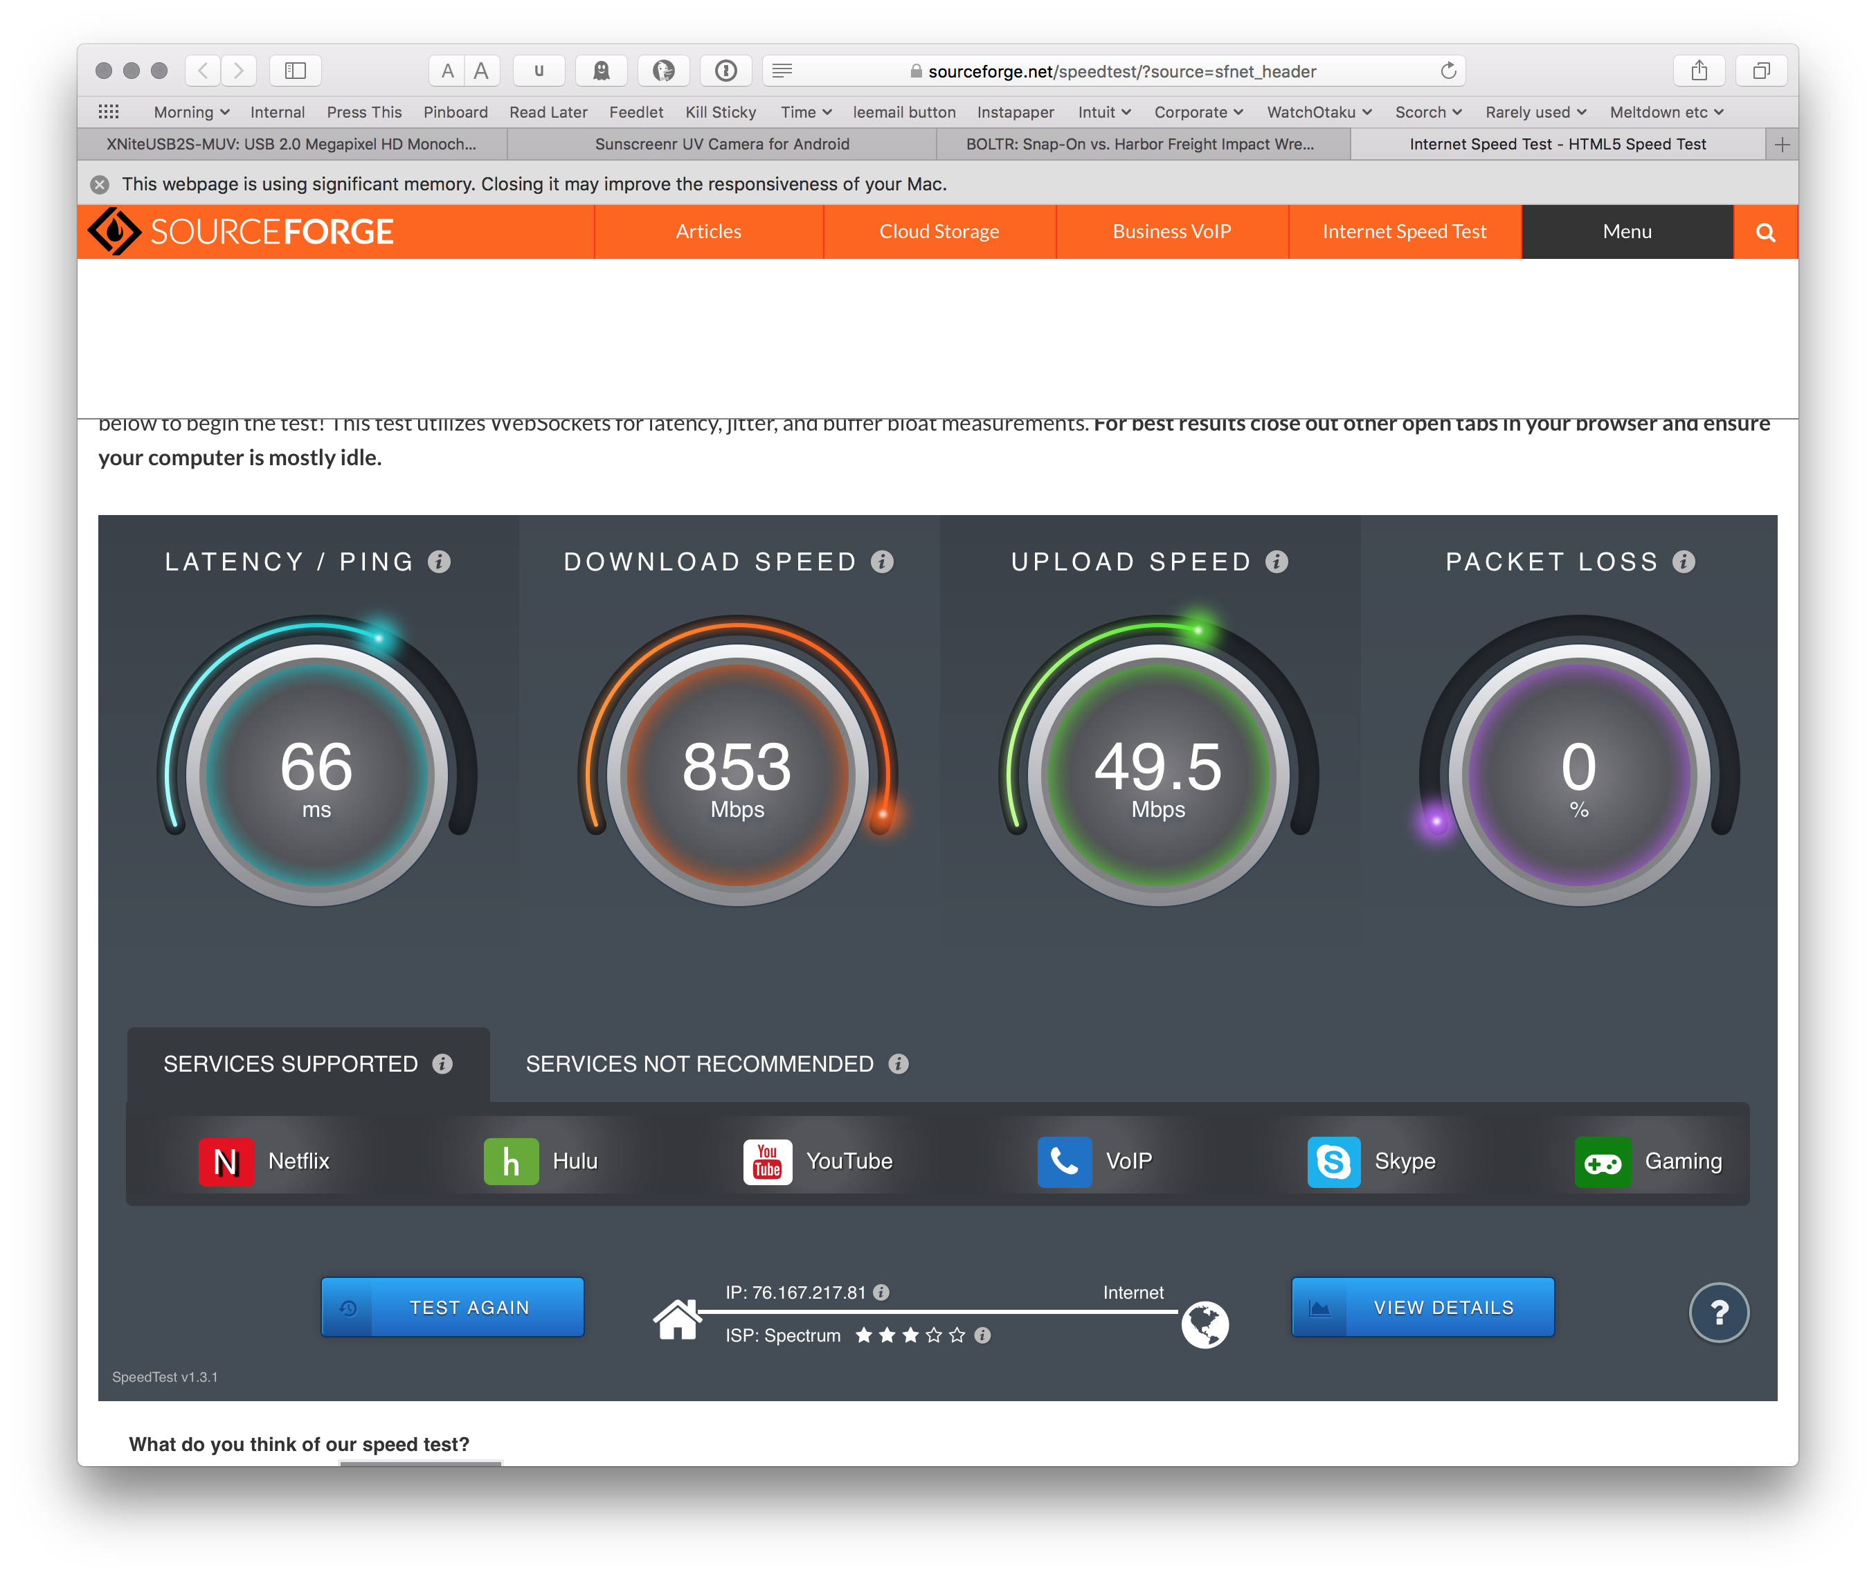Toggle the Reader view icon in address bar
Image resolution: width=1876 pixels, height=1577 pixels.
point(782,71)
